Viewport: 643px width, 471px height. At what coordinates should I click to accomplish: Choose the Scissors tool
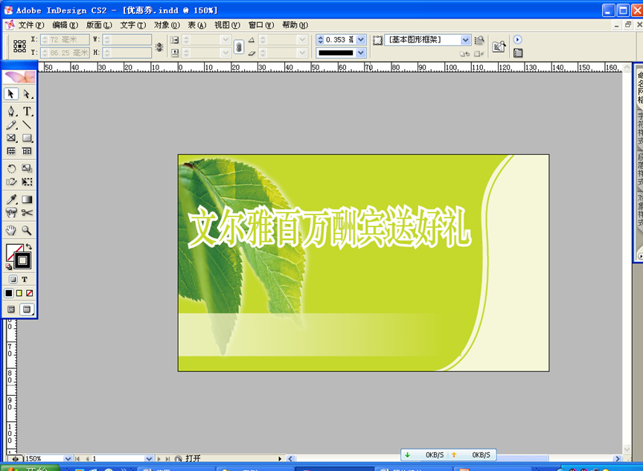click(27, 213)
